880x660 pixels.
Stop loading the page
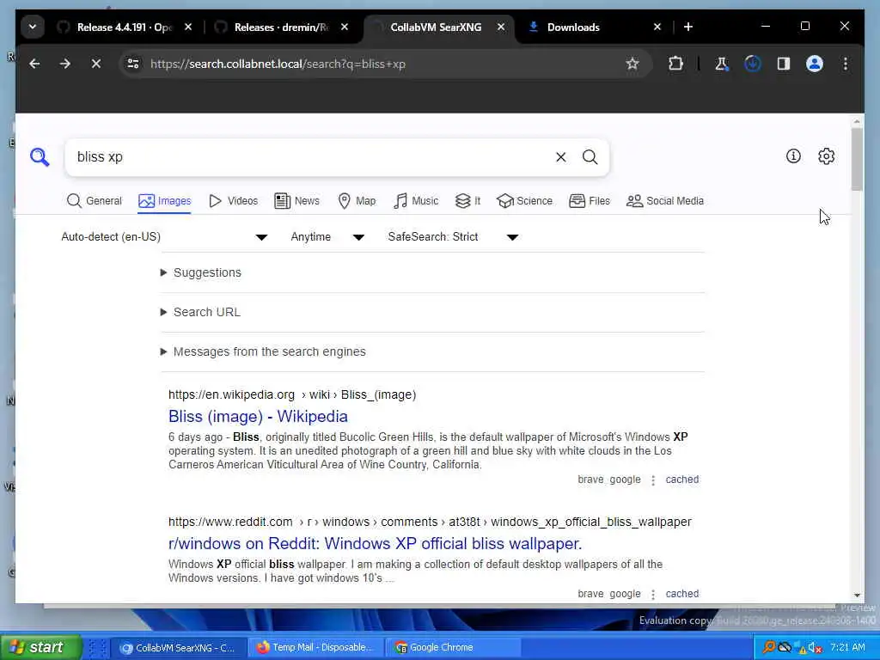96,64
